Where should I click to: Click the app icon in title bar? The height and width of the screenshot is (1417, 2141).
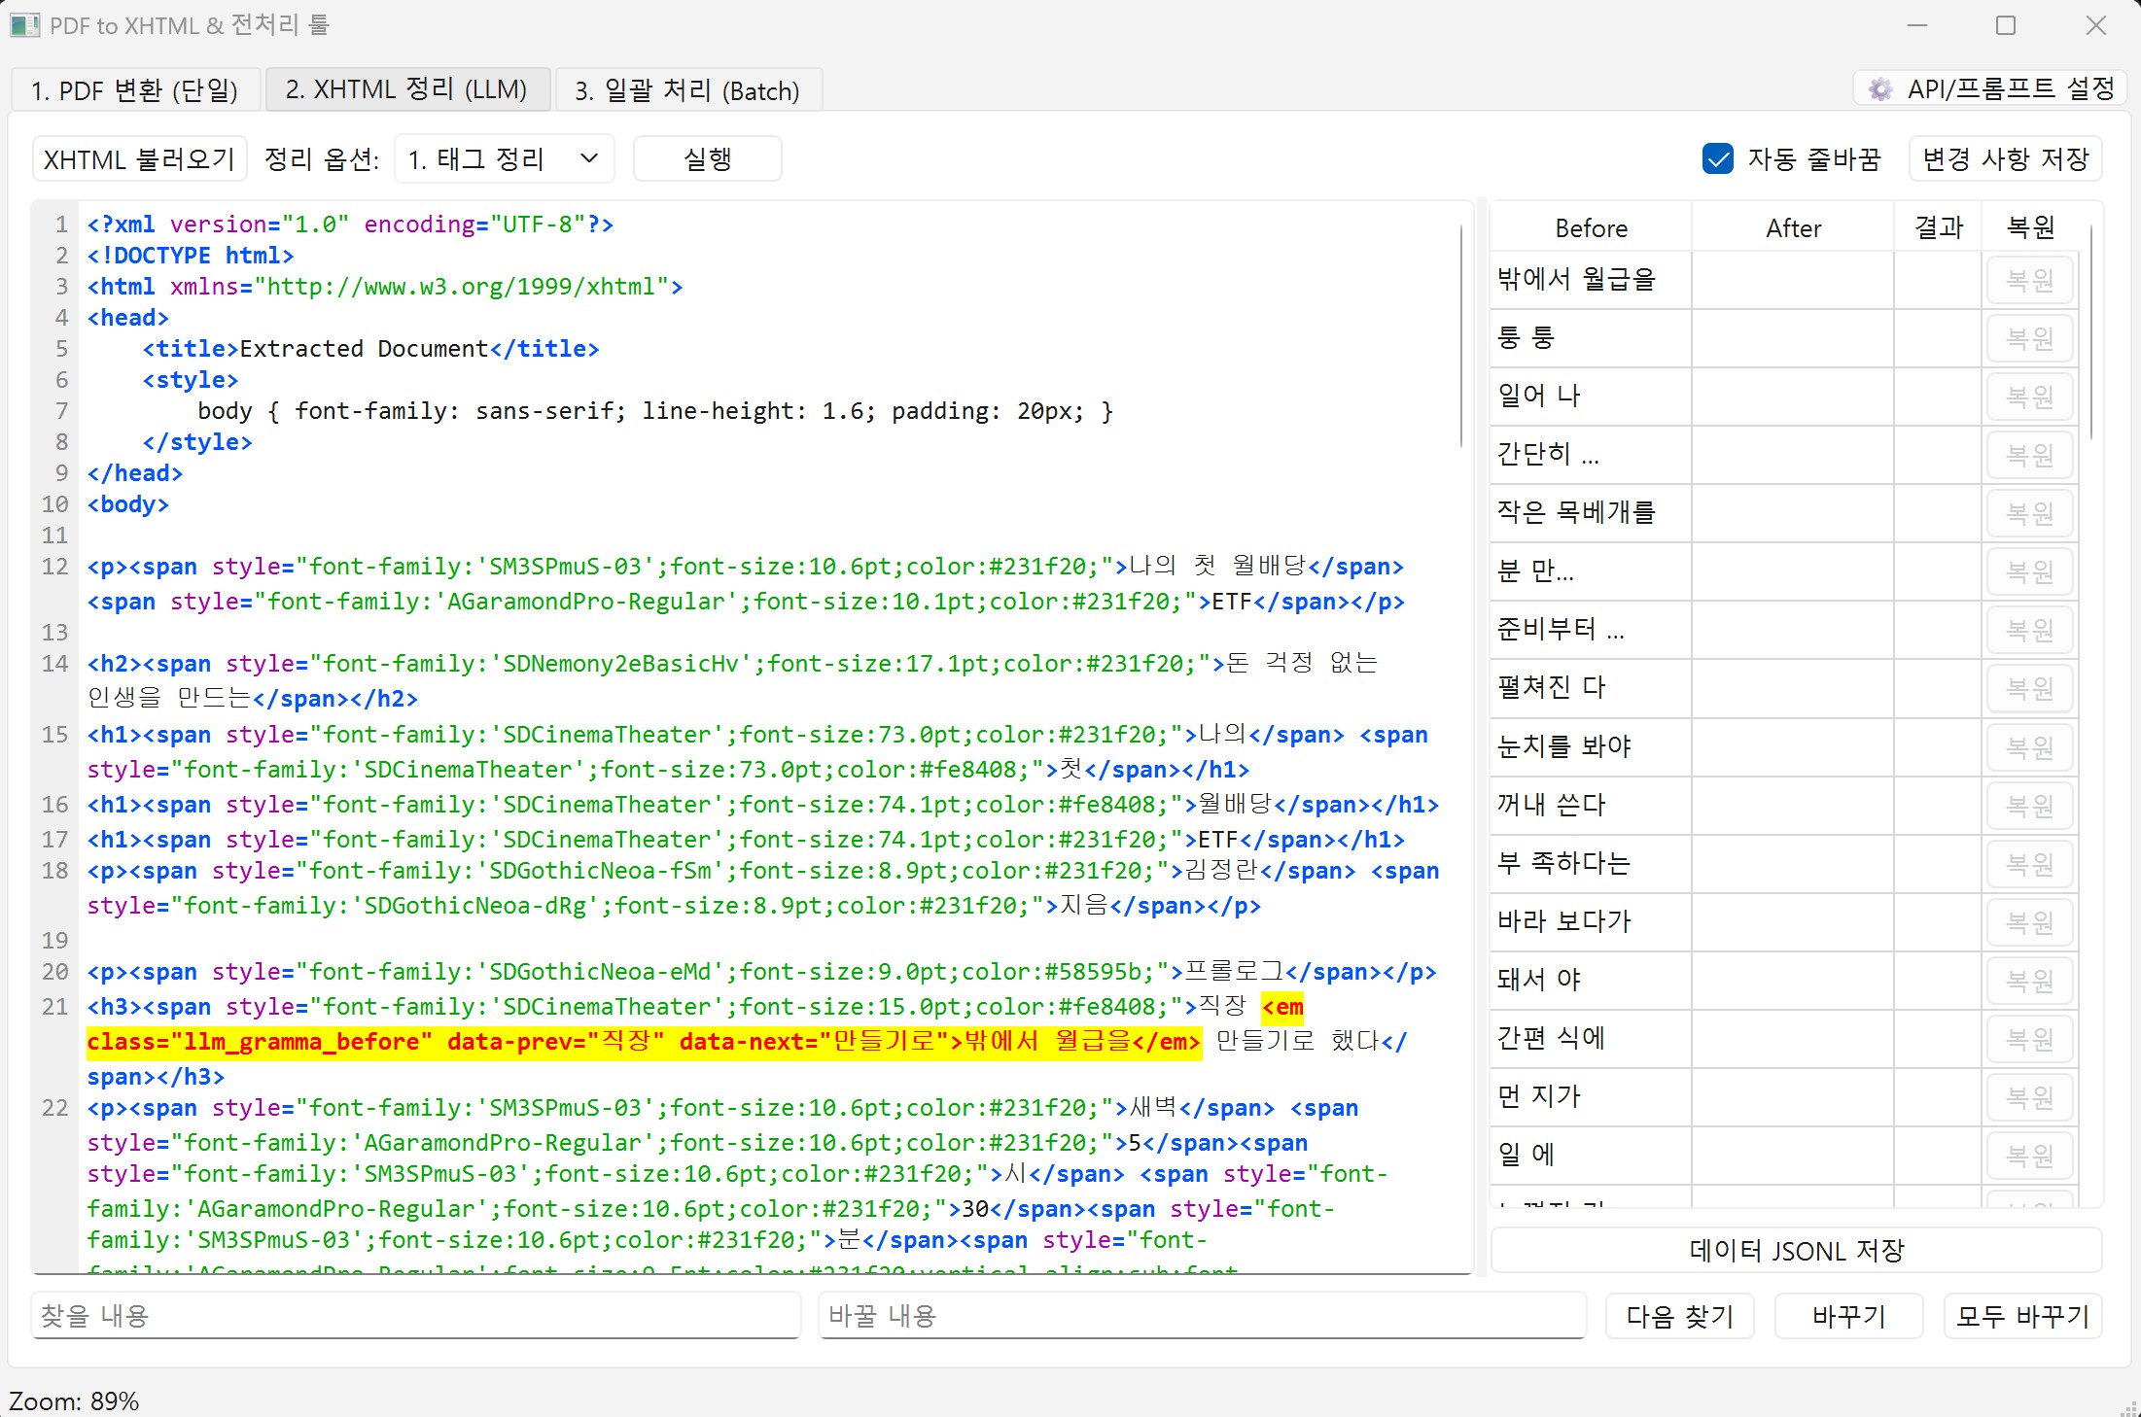pyautogui.click(x=23, y=25)
